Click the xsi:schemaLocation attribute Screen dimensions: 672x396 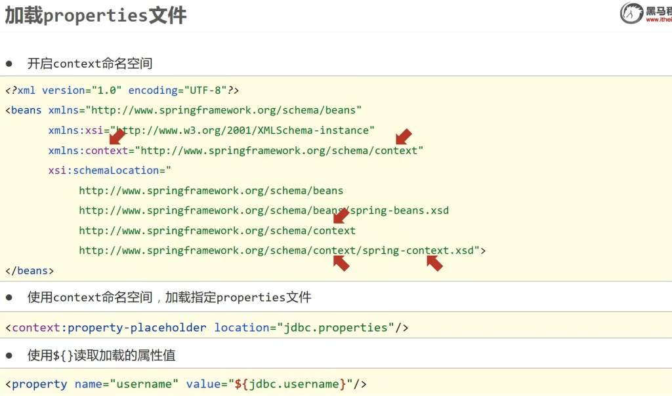click(107, 170)
